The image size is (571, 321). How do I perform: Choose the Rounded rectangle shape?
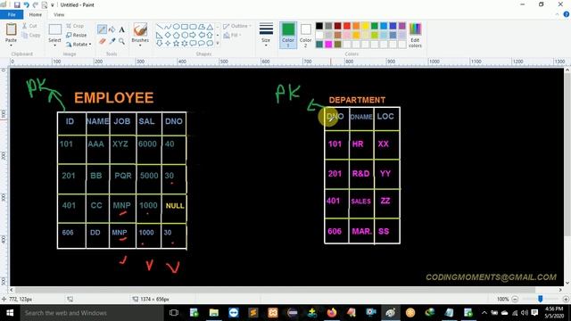(x=193, y=27)
